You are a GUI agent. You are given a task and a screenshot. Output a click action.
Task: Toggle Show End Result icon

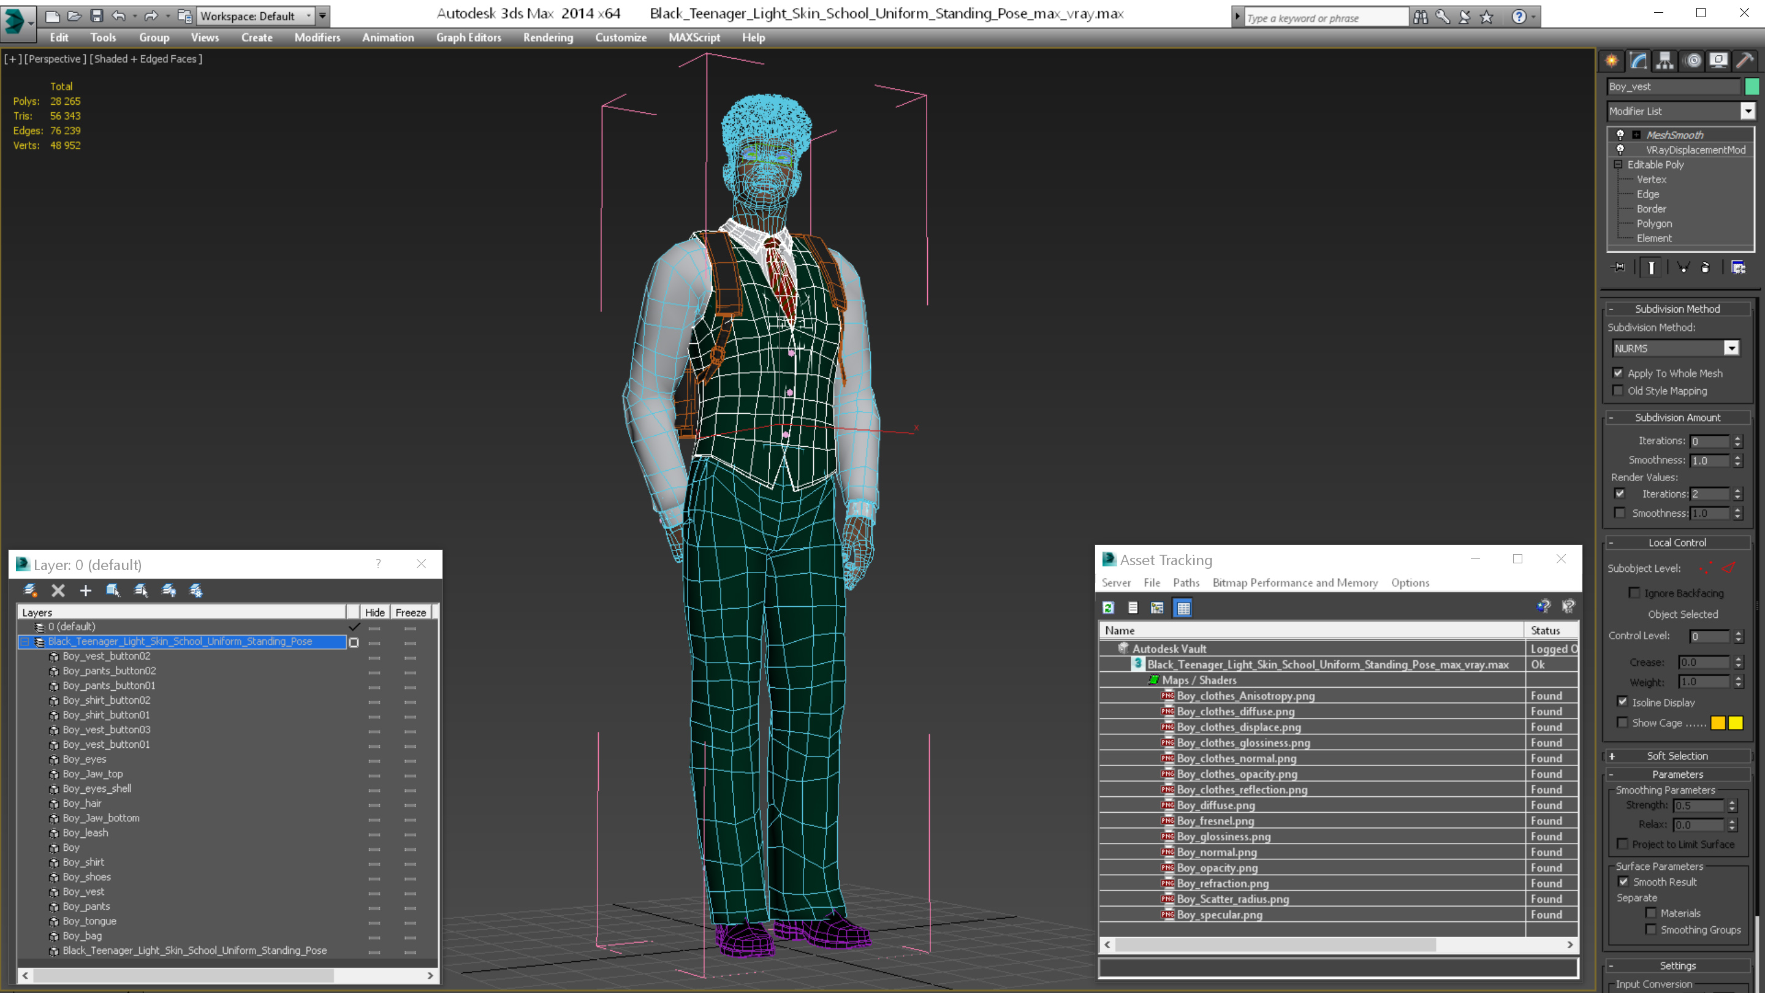[x=1651, y=267]
